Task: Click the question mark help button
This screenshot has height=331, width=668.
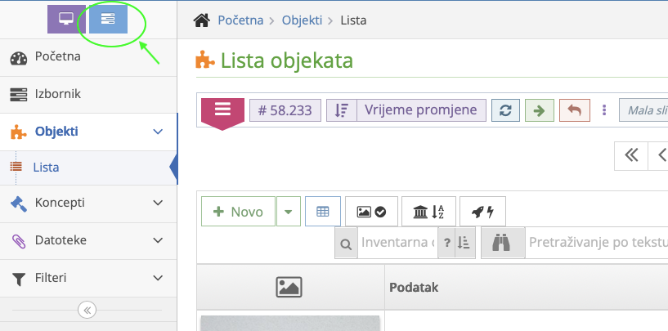Action: coord(446,243)
